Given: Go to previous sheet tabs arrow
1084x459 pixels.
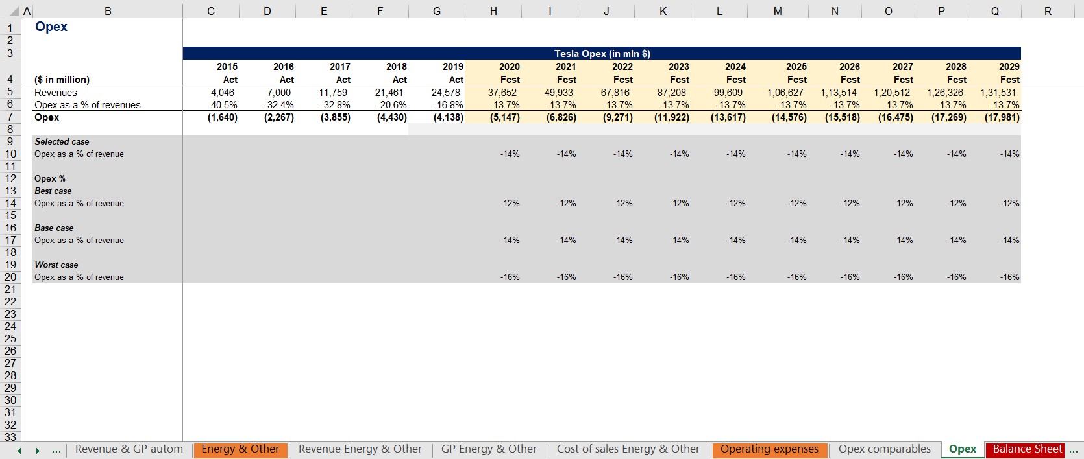Looking at the screenshot, I should click(x=19, y=450).
